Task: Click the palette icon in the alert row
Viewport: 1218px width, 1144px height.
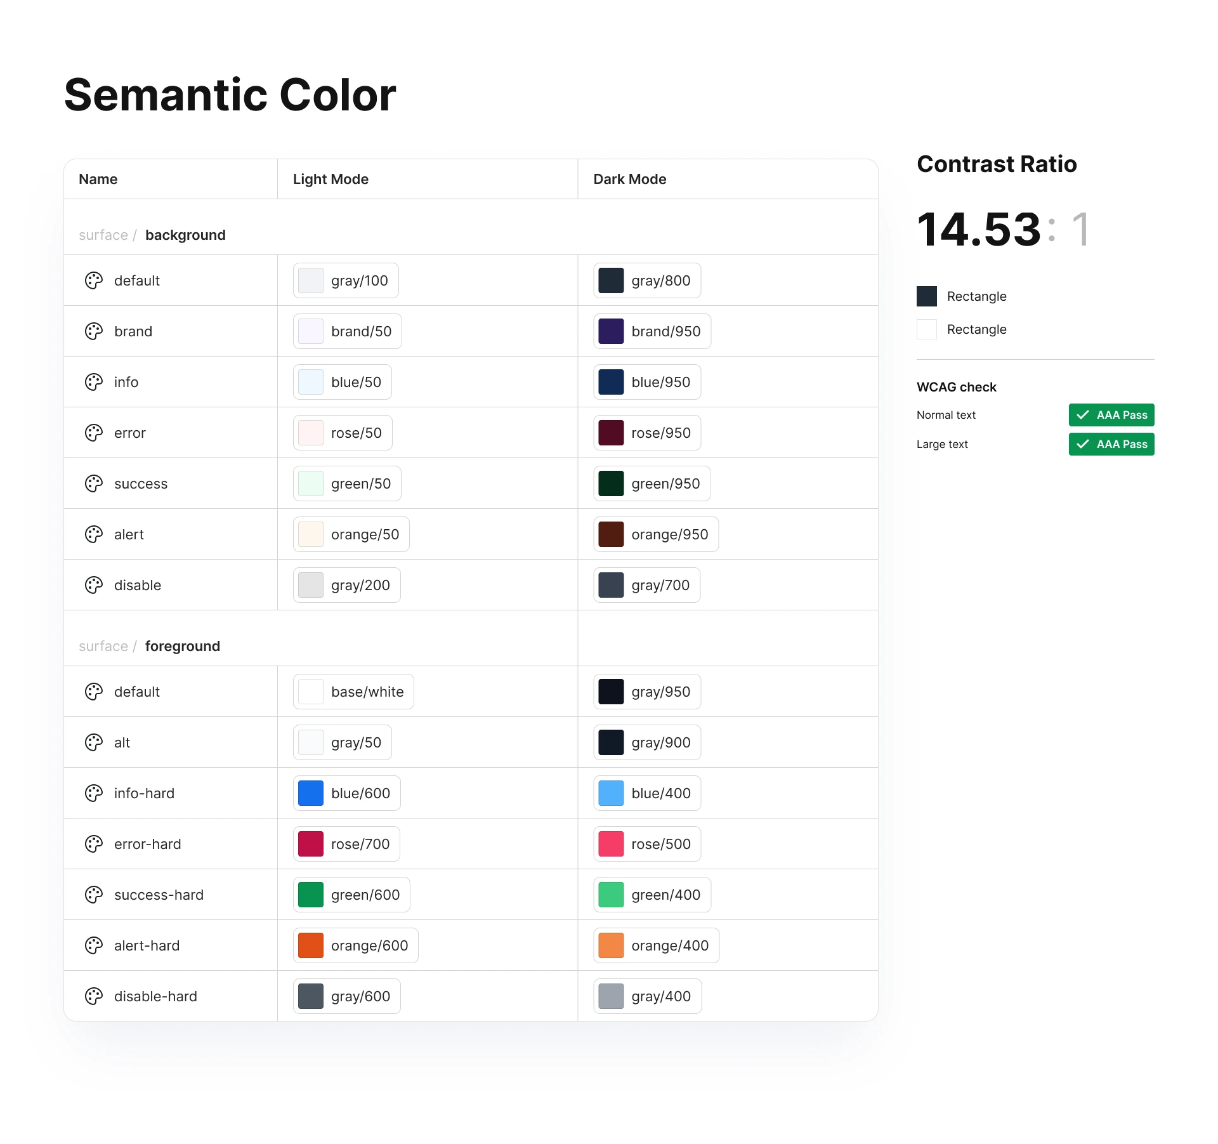Action: (94, 534)
